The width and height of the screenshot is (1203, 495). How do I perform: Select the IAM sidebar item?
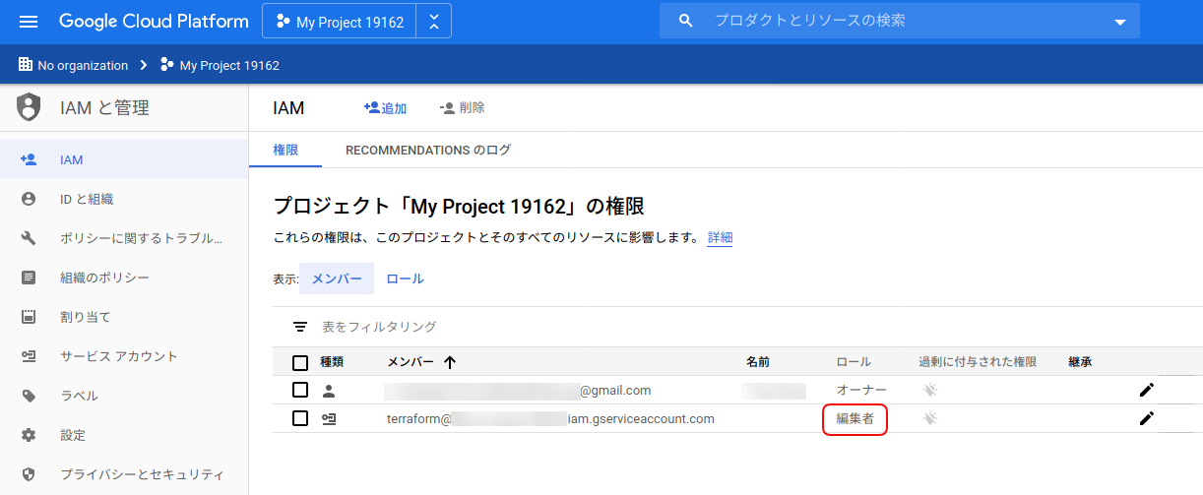tap(124, 159)
